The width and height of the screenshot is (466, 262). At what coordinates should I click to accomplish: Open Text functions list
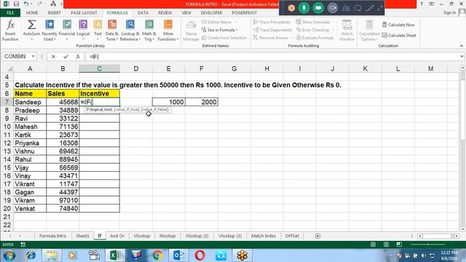tap(98, 31)
